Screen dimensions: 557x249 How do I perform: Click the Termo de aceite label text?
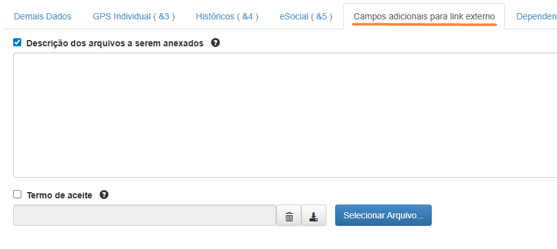point(60,195)
